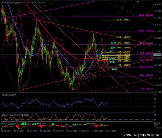Click the 12 Mar 2014 date label
Image resolution: width=162 pixels, height=138 pixels.
(98, 131)
